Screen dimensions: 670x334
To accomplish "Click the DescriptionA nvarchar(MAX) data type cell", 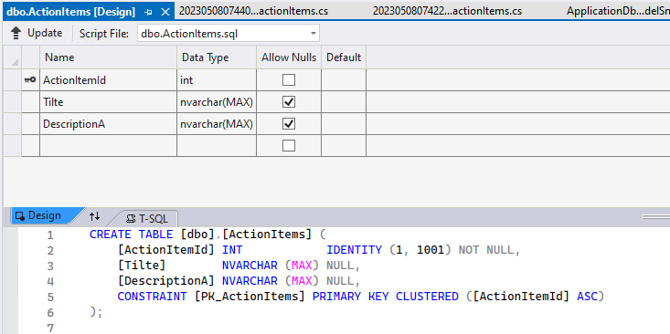I will click(217, 124).
